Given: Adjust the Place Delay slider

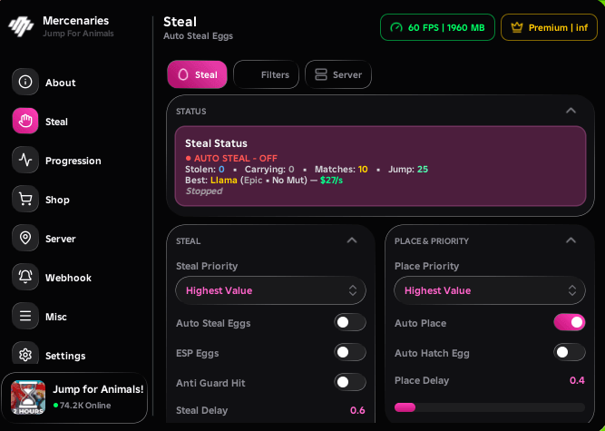Looking at the screenshot, I should (x=490, y=407).
